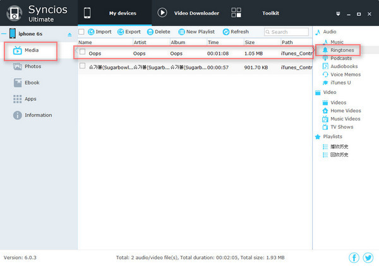Click the Syncios logo icon
The height and width of the screenshot is (266, 379).
(15, 13)
